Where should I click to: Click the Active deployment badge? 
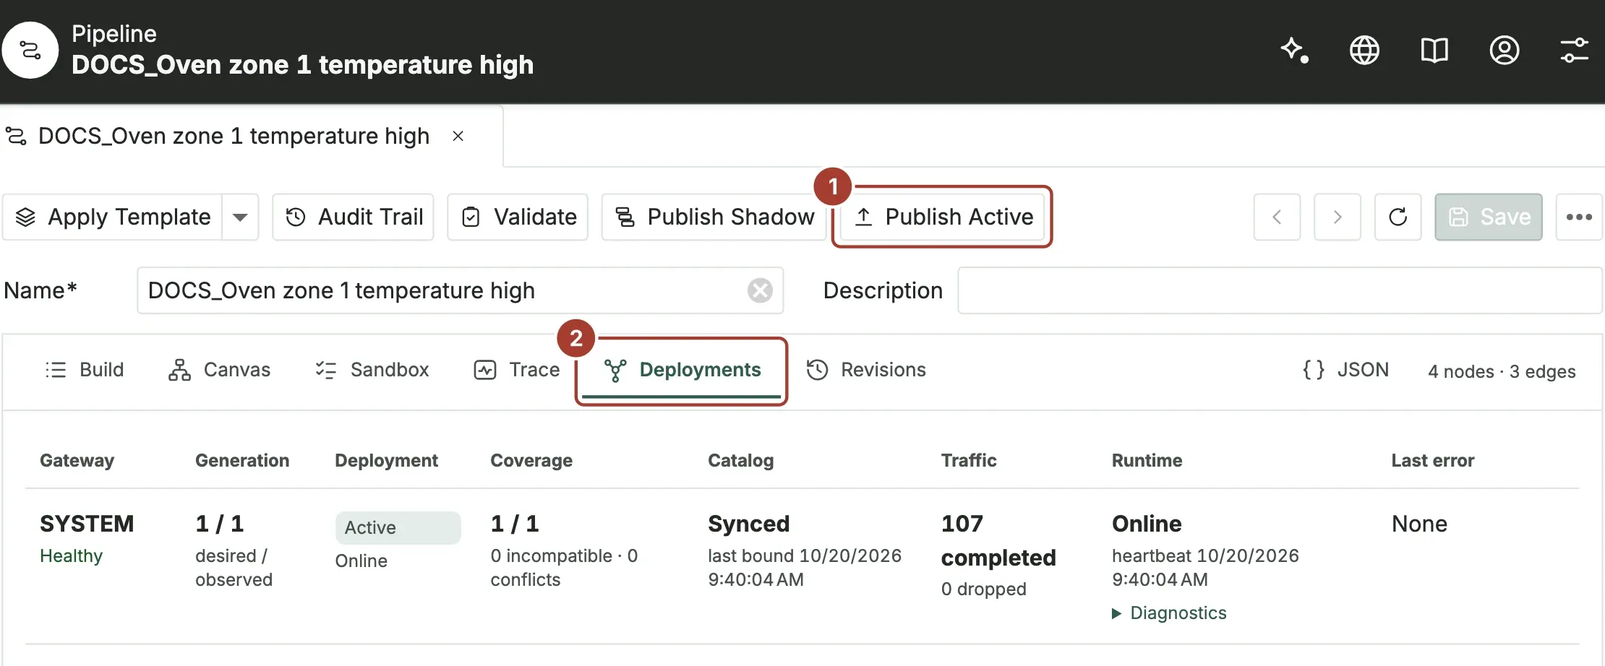pyautogui.click(x=398, y=527)
